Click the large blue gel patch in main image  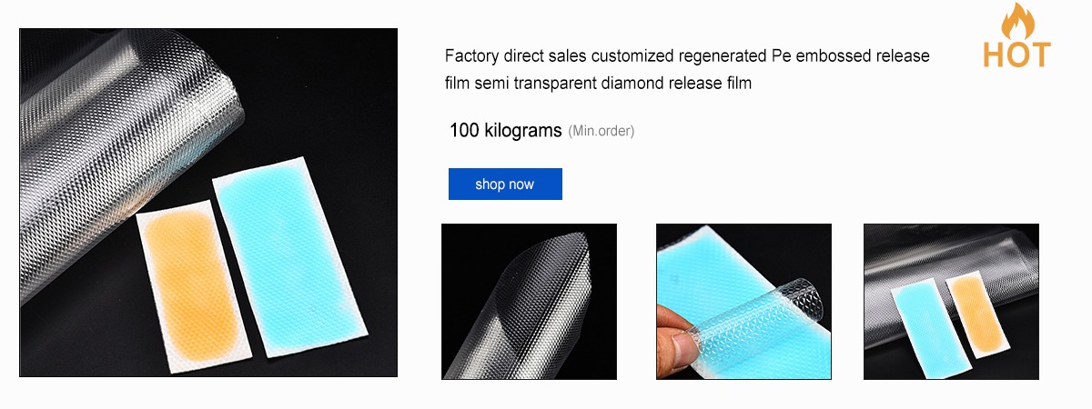pyautogui.click(x=289, y=257)
